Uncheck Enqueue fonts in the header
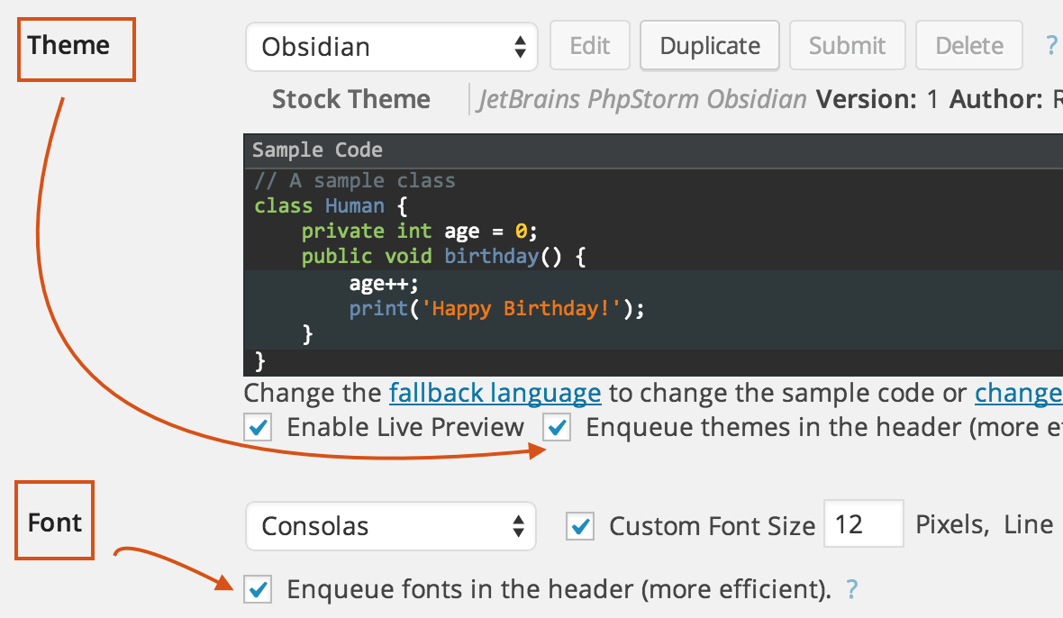This screenshot has width=1063, height=618. 258,588
